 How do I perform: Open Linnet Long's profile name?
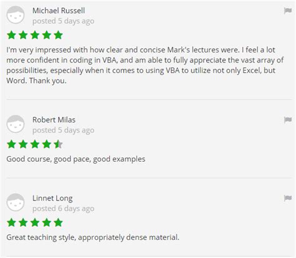coord(52,198)
